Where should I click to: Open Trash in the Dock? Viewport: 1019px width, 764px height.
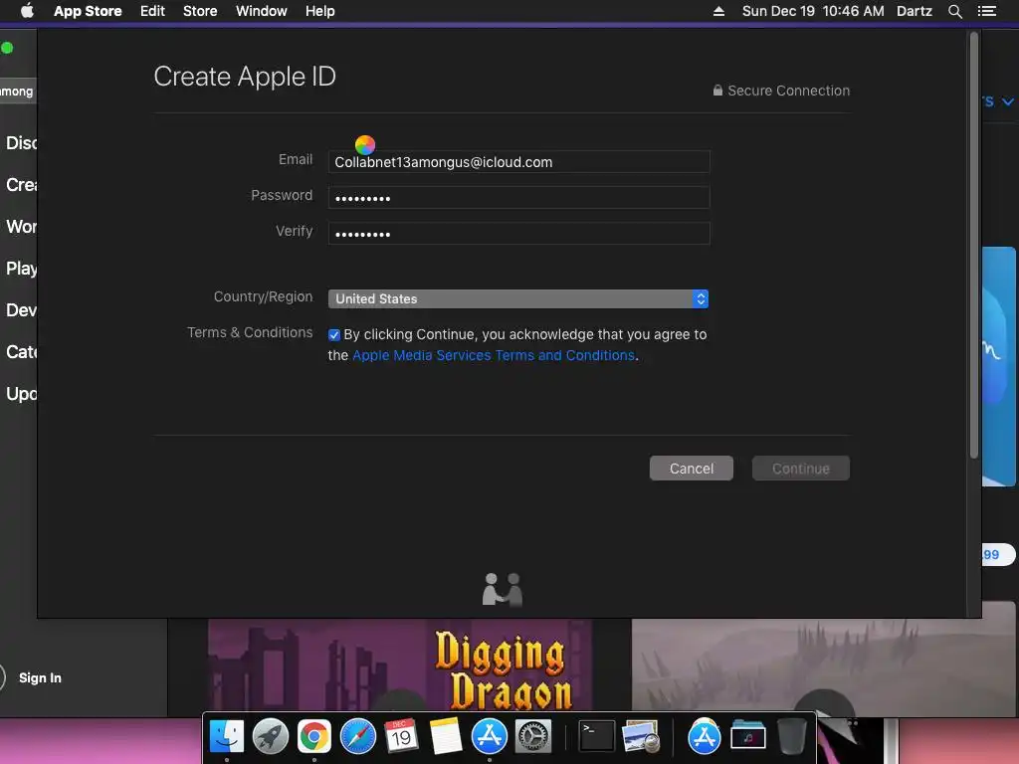pos(791,737)
